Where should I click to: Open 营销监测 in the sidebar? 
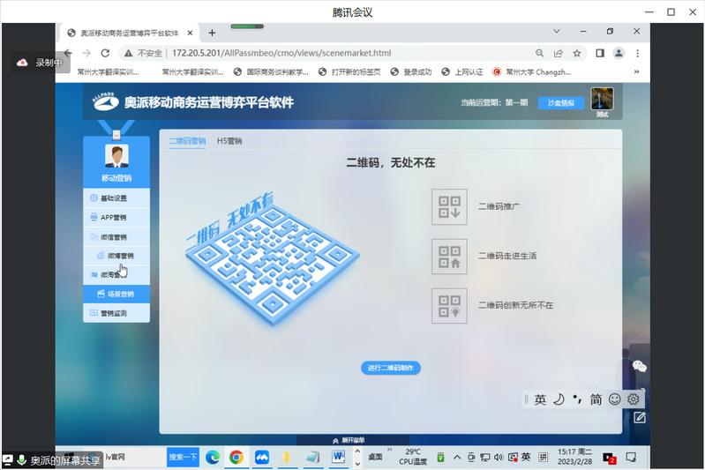pos(116,313)
